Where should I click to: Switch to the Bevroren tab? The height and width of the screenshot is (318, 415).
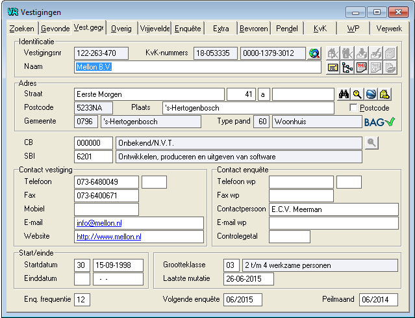(254, 29)
